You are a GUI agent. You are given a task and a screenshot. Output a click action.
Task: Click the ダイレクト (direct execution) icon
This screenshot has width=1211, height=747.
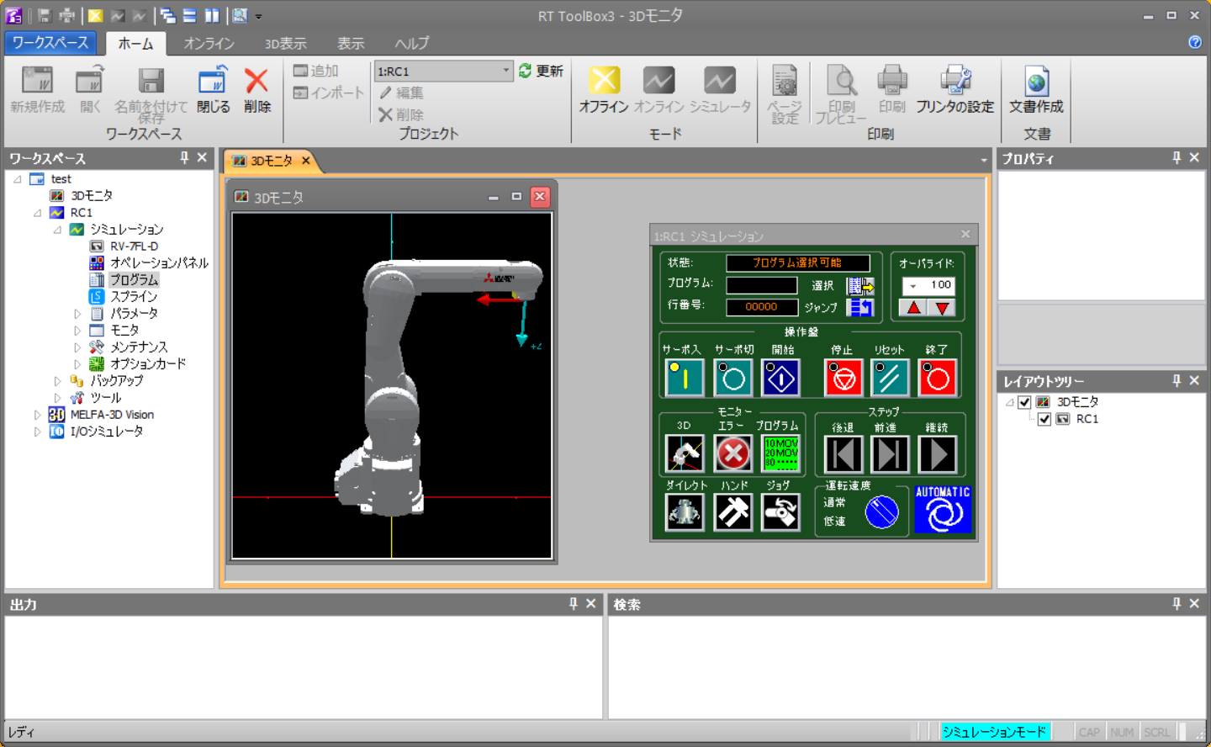tap(685, 511)
